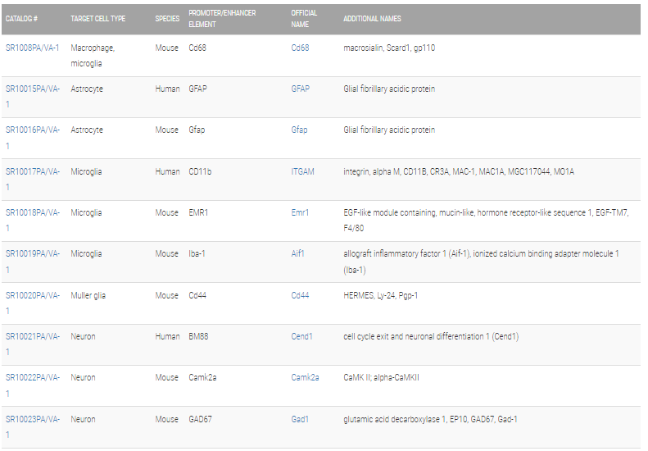Open catalog link SR10023PA/VA-1
Image resolution: width=648 pixels, height=451 pixels.
click(32, 426)
